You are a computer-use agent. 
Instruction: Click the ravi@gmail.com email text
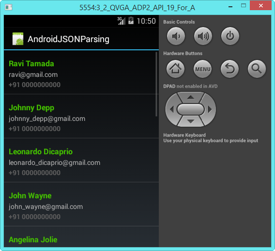(x=33, y=75)
